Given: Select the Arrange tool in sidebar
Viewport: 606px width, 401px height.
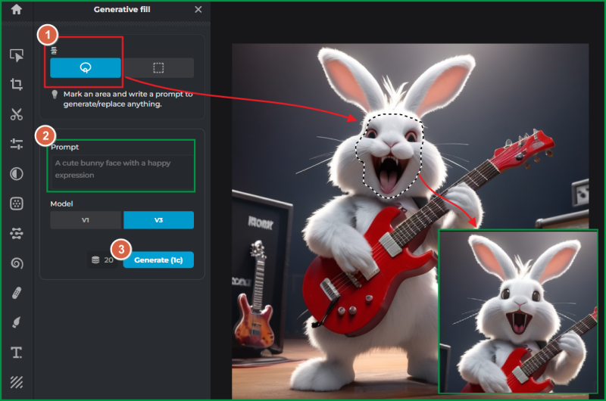Looking at the screenshot, I should 17,55.
